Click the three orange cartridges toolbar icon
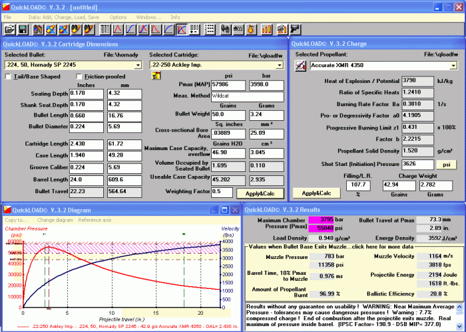This screenshot has height=332, width=466. (x=266, y=29)
